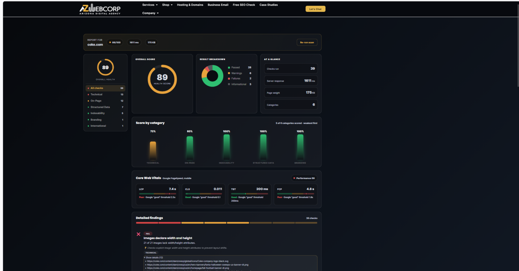Click the TBT 200 ms card
Image resolution: width=519 pixels, height=271 pixels.
click(x=250, y=194)
